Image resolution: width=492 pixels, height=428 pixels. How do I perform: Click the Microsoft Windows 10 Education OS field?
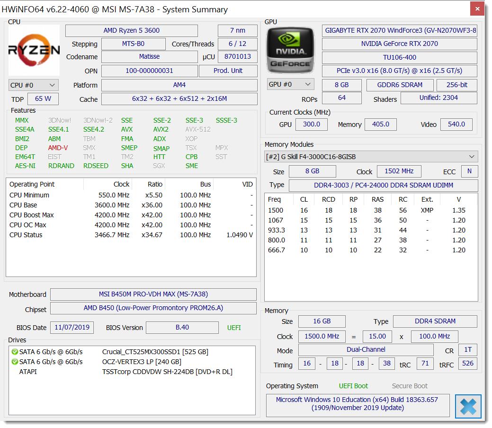pyautogui.click(x=358, y=406)
